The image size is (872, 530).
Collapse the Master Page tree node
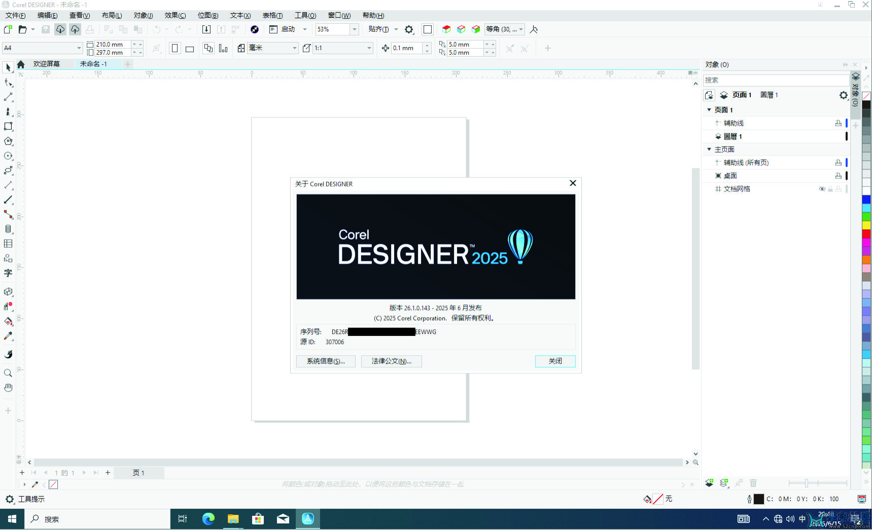pyautogui.click(x=709, y=149)
